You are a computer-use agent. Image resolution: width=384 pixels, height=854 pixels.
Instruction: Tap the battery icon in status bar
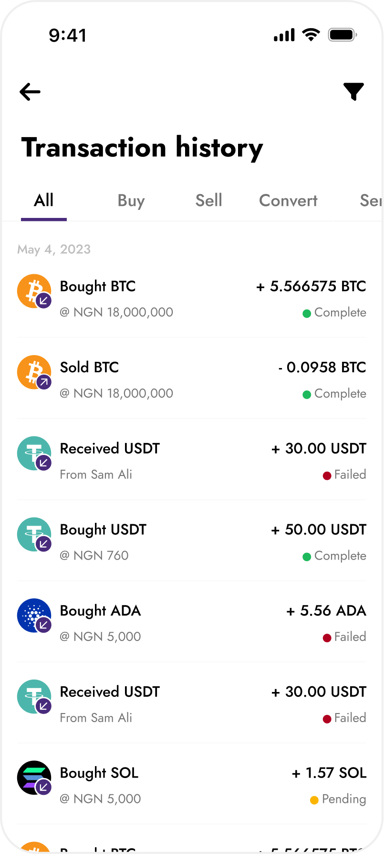[x=342, y=35]
